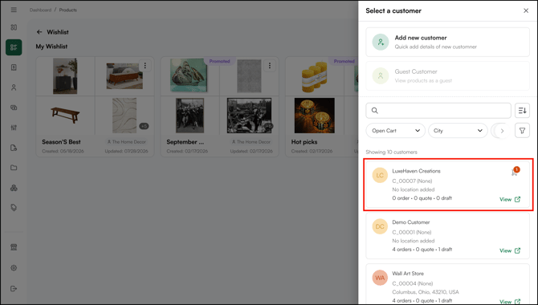Screen dimensions: 538x305
Task: Open the customers person sidebar icon
Action: [x=14, y=87]
